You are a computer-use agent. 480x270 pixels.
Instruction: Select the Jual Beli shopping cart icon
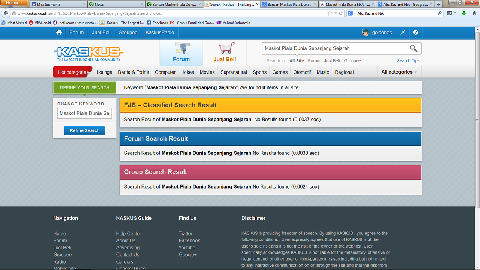227,48
